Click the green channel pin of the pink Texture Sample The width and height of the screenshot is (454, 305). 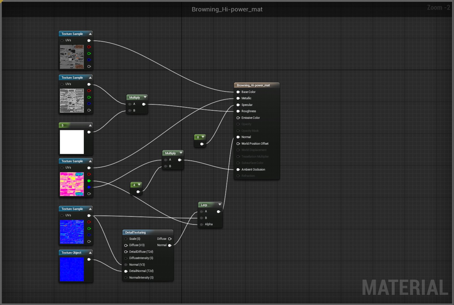(x=89, y=181)
